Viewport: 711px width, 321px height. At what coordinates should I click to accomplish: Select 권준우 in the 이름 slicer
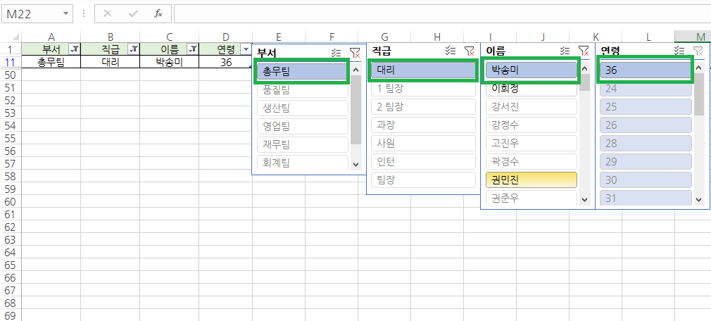coord(531,198)
